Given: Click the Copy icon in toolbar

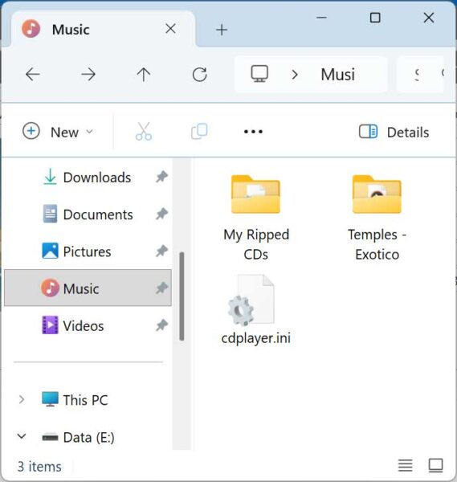Looking at the screenshot, I should pyautogui.click(x=199, y=132).
